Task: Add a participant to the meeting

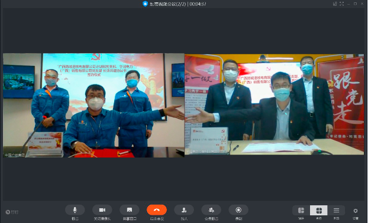Action: click(x=184, y=210)
